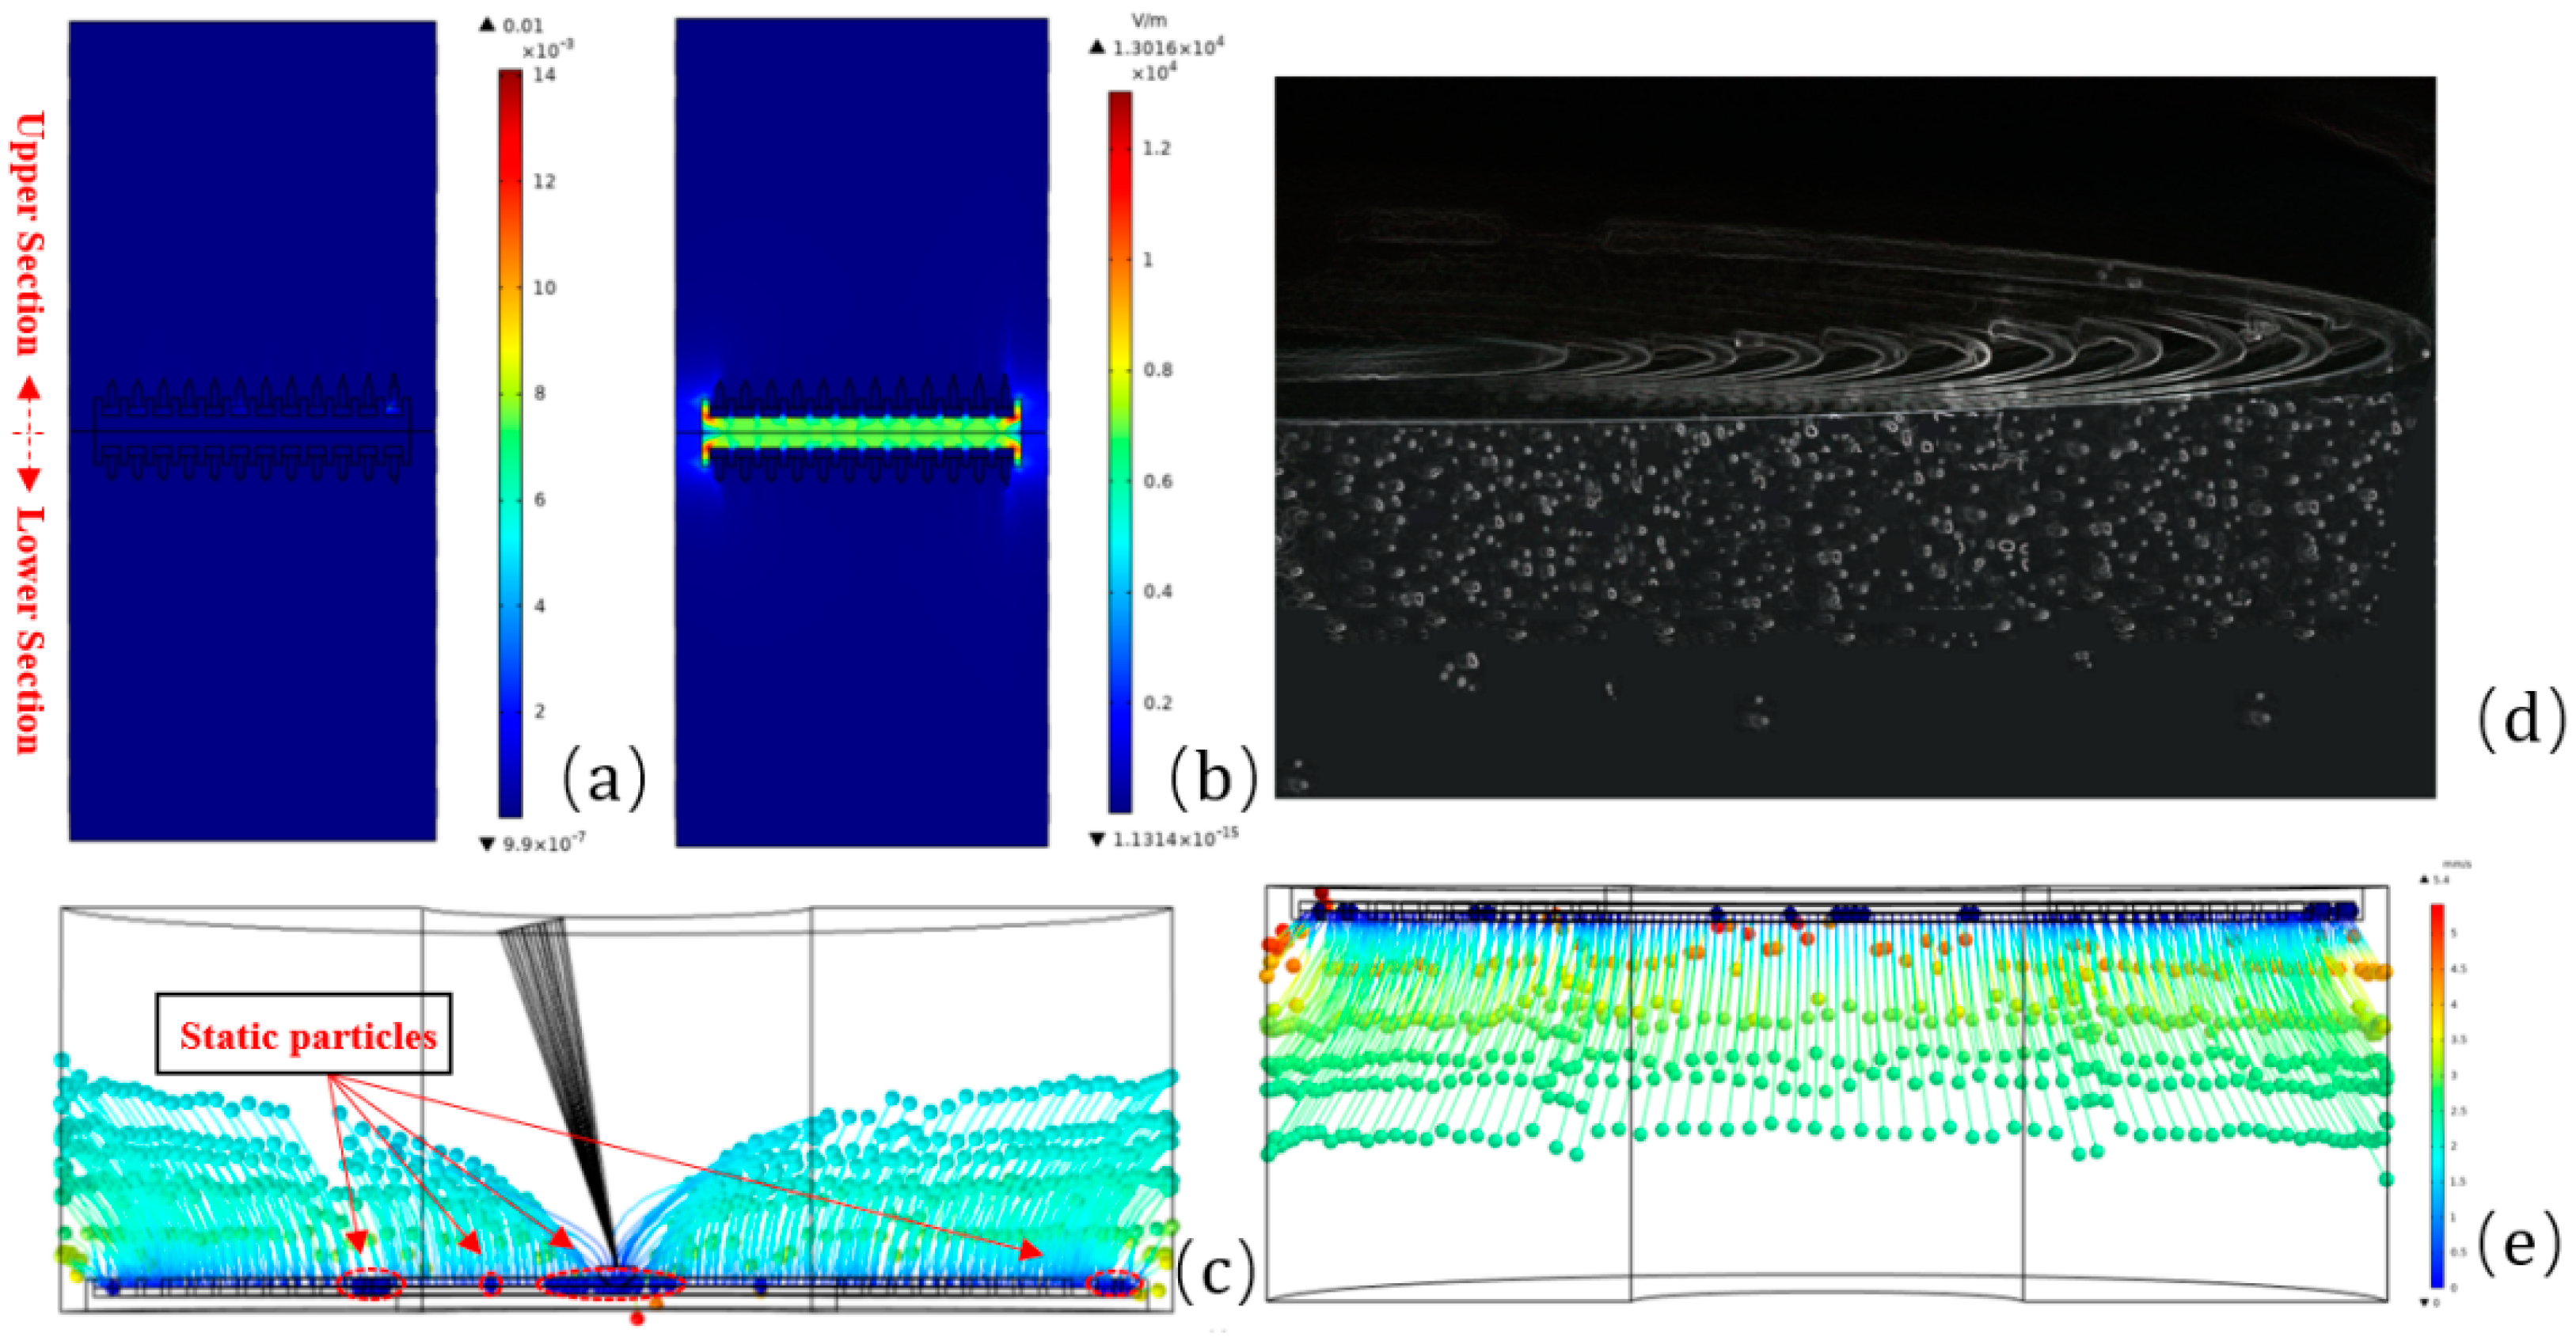The image size is (2576, 1337).
Task: Click the (b) panel label
Action: tap(1213, 778)
